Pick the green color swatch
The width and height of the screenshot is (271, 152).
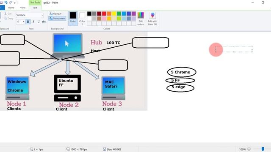119,14
